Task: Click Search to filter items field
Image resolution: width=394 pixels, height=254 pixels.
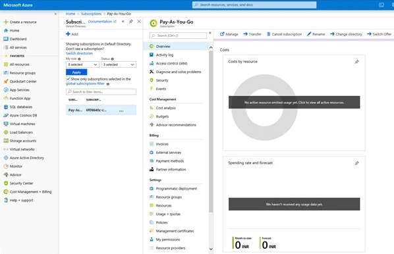Action: [x=101, y=92]
